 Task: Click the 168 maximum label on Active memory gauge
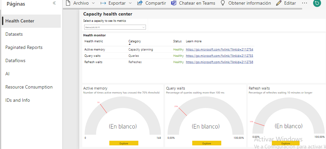point(159,138)
